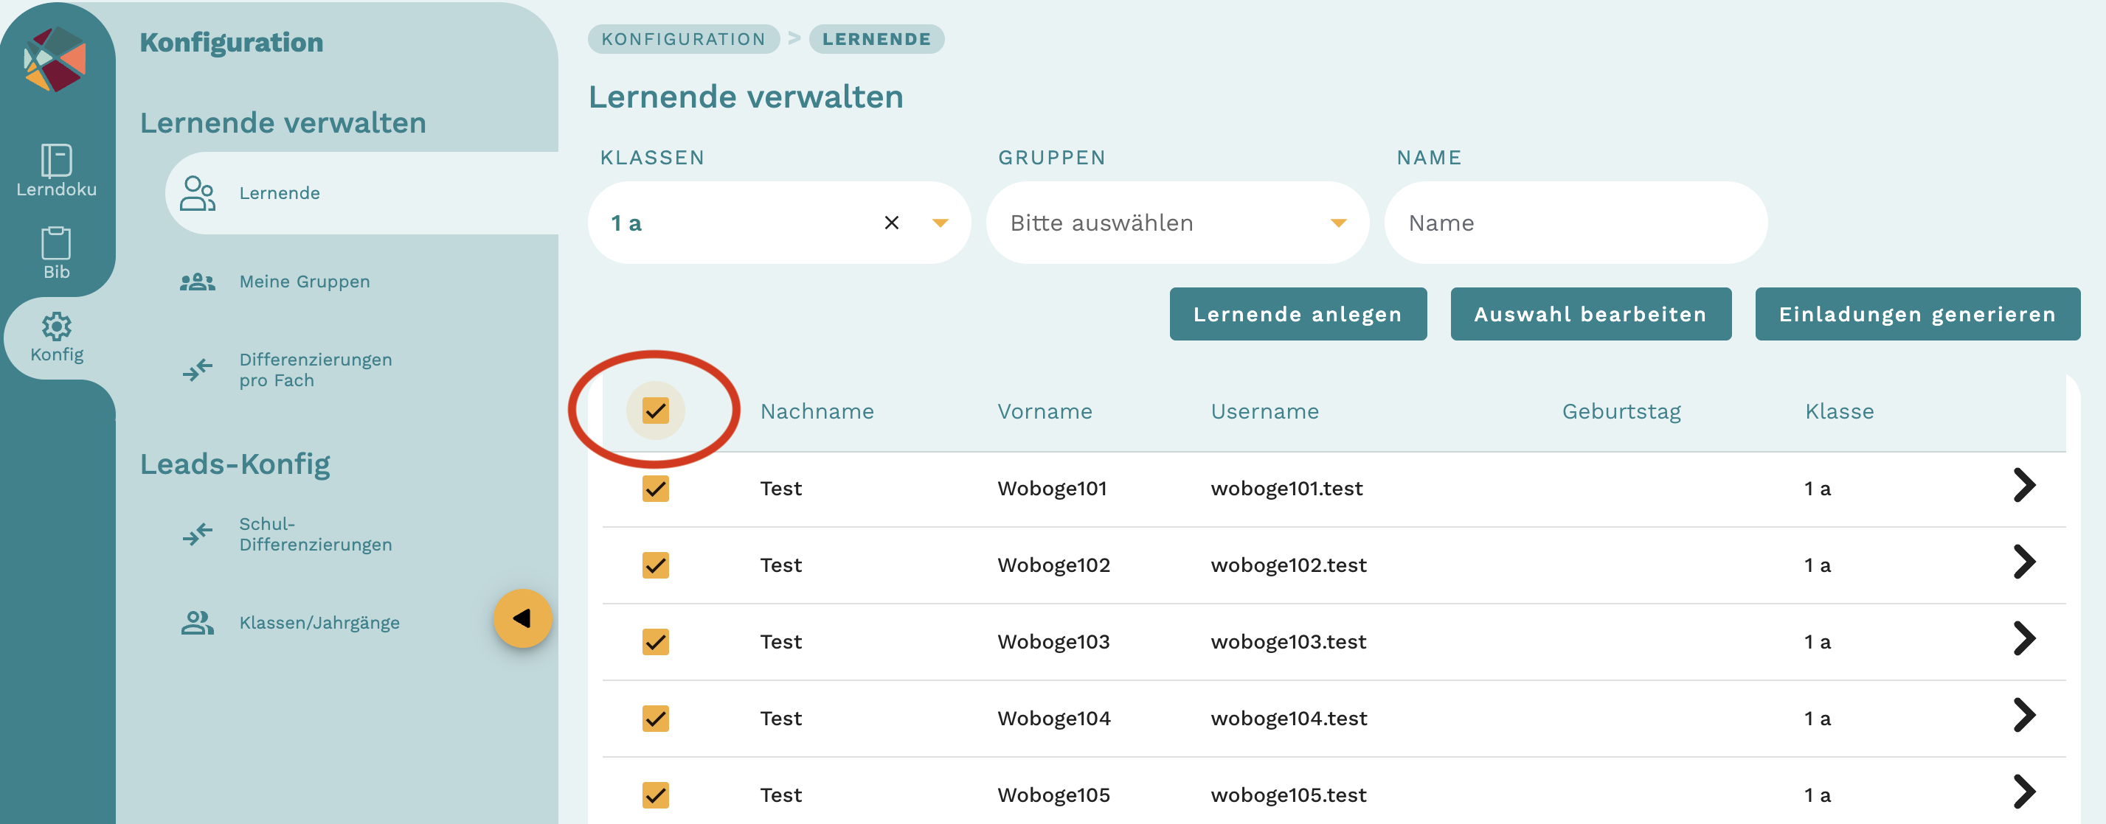The height and width of the screenshot is (824, 2106).
Task: Open details for Woboge105 row arrow
Action: coord(2023,792)
